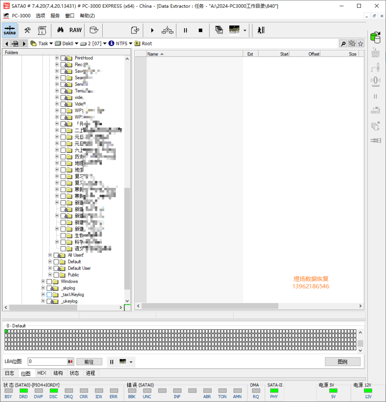Viewport: 386px width, 402px height.
Task: Tick the Public folder checkbox
Action: pyautogui.click(x=56, y=275)
